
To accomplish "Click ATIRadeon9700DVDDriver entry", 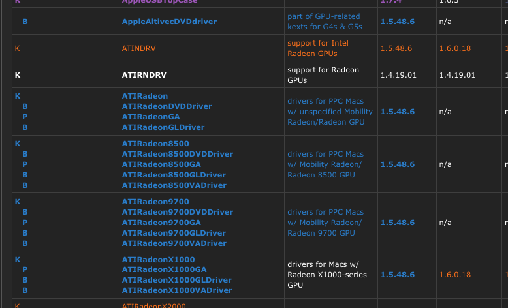I will coord(177,212).
